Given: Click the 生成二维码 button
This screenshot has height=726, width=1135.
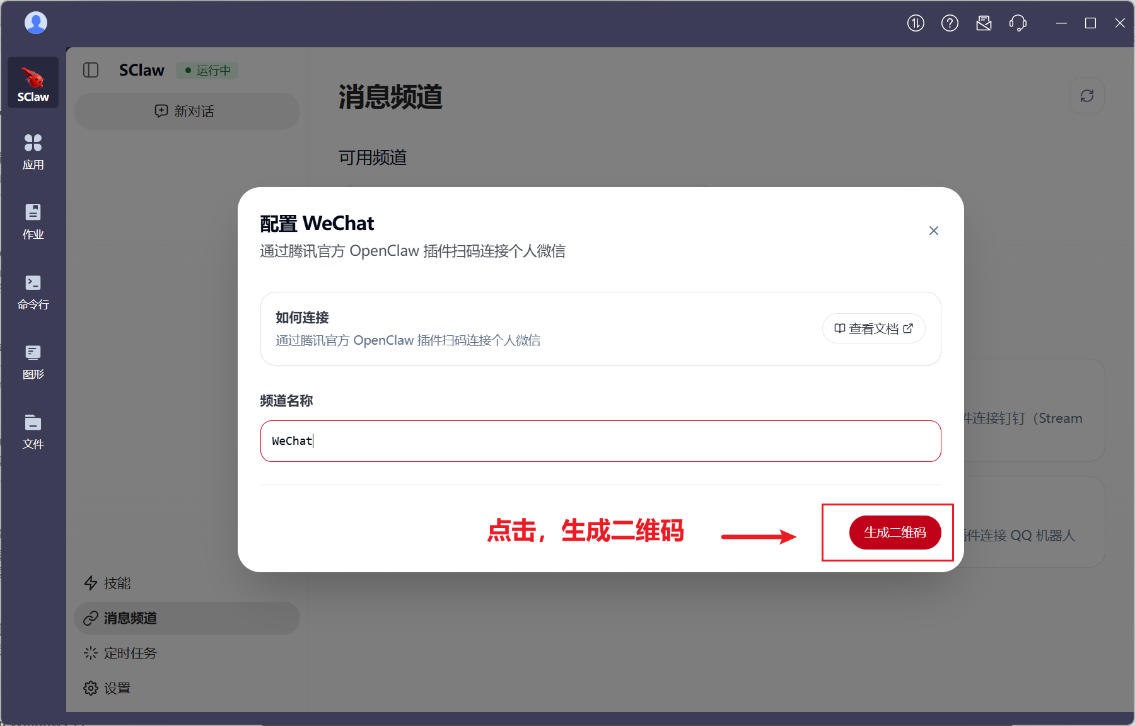Looking at the screenshot, I should point(895,533).
